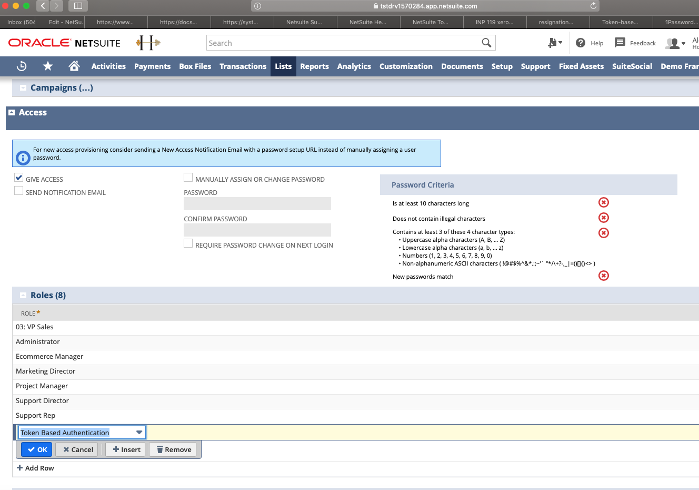Open the Lists menu
Image resolution: width=699 pixels, height=490 pixels.
283,66
